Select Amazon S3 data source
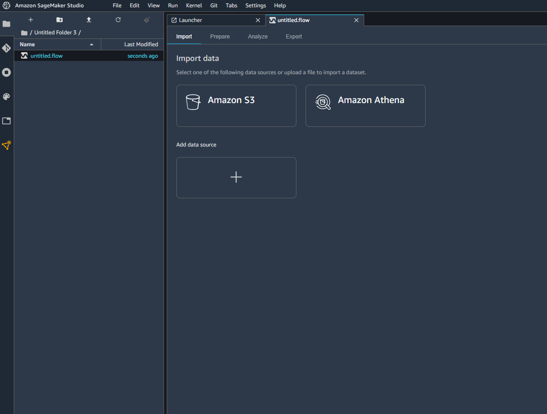Image resolution: width=547 pixels, height=414 pixels. point(236,105)
